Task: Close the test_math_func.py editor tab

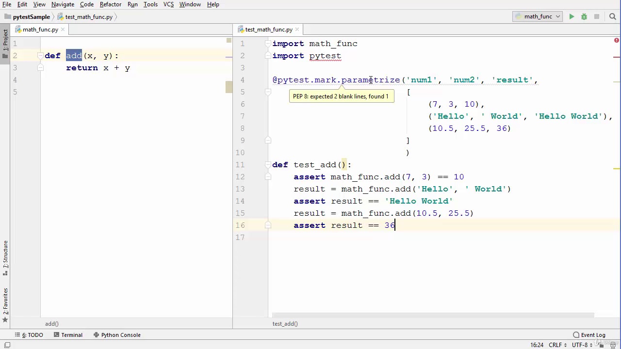Action: (297, 30)
